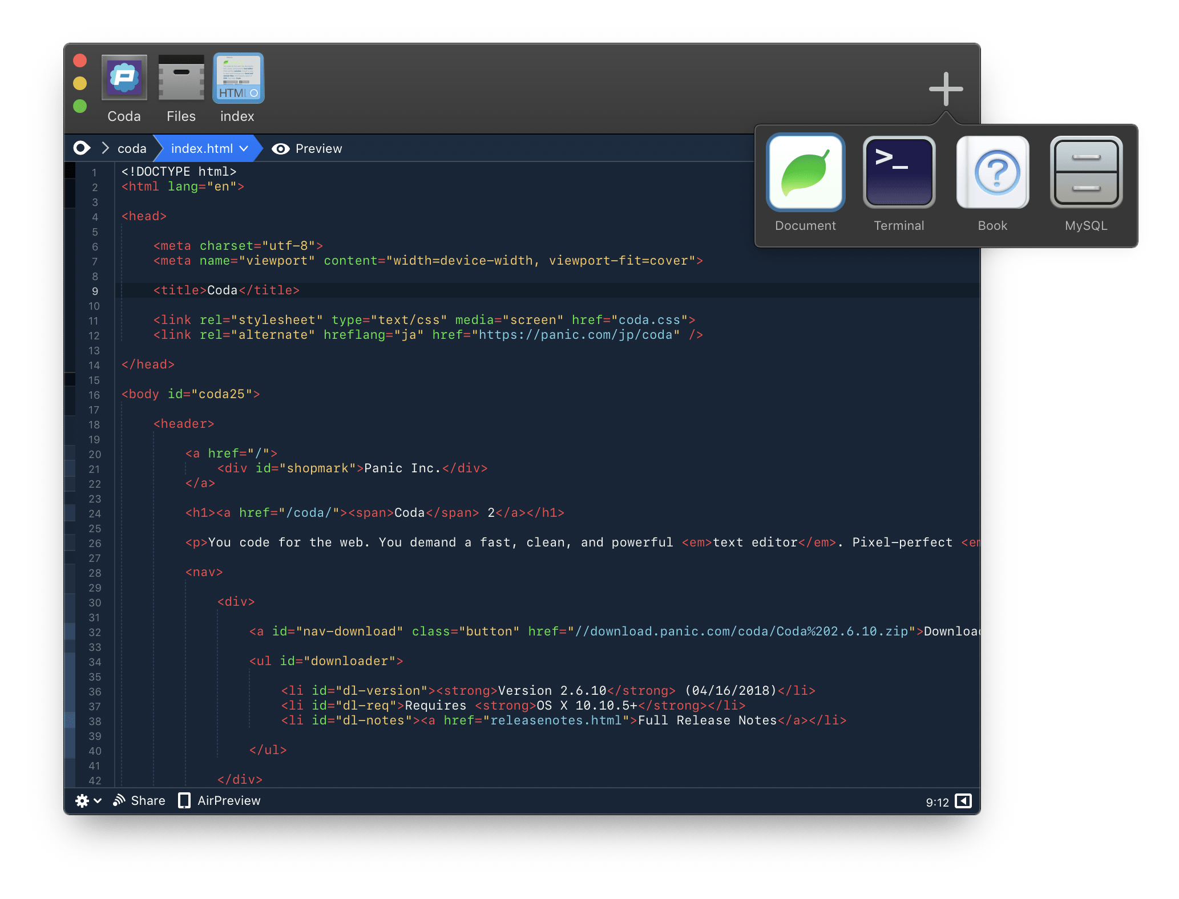Toggle the sidebar panel icon at bottom right
The width and height of the screenshot is (1179, 899).
(963, 801)
